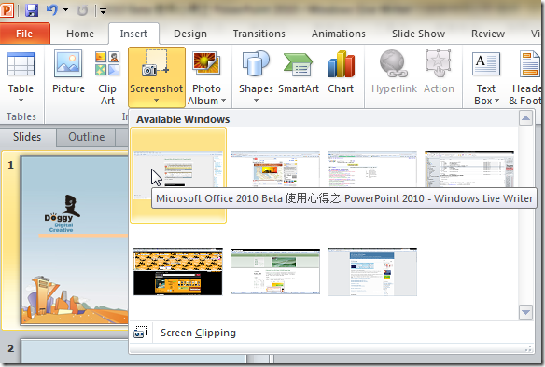545x367 pixels.
Task: Choose the Windows Live Writer window thumbnail
Action: tap(178, 175)
